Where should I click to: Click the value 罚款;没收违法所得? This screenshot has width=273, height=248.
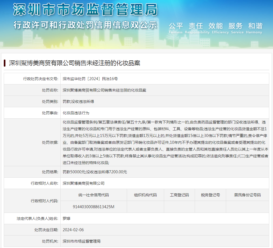[78, 102]
